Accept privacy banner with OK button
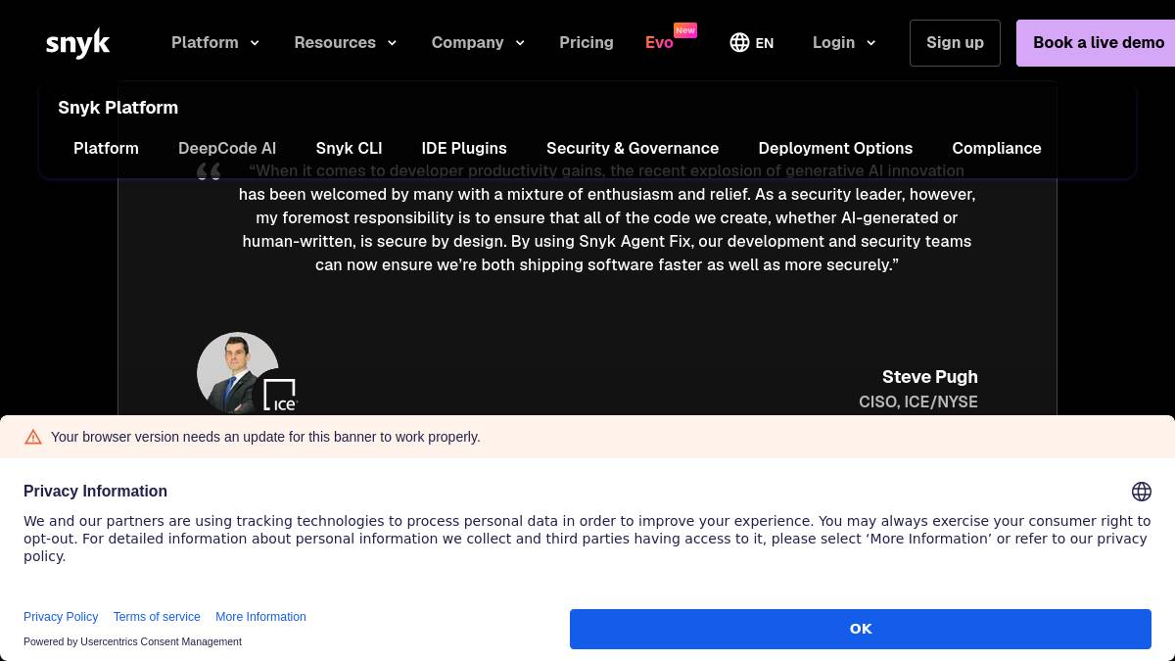The height and width of the screenshot is (661, 1175). pyautogui.click(x=861, y=629)
